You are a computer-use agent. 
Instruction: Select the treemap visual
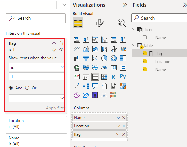coord(123,58)
